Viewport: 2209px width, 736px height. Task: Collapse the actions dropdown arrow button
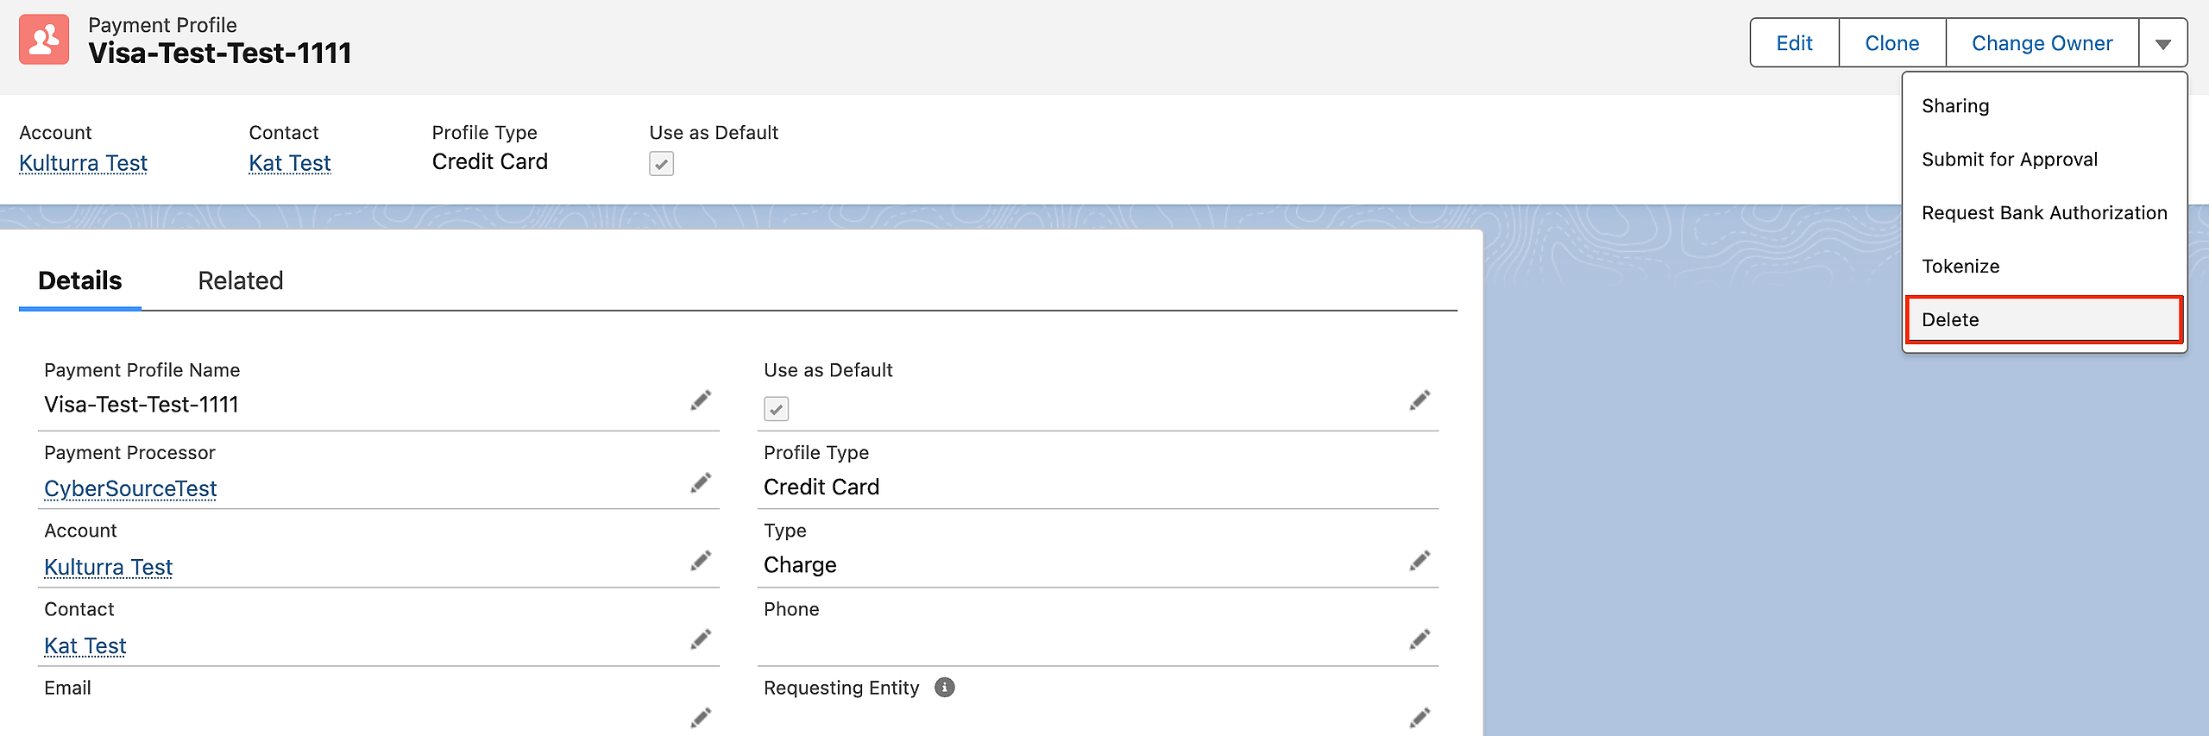click(x=2162, y=43)
